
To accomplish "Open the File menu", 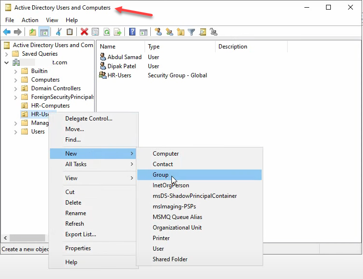I will tap(10, 20).
